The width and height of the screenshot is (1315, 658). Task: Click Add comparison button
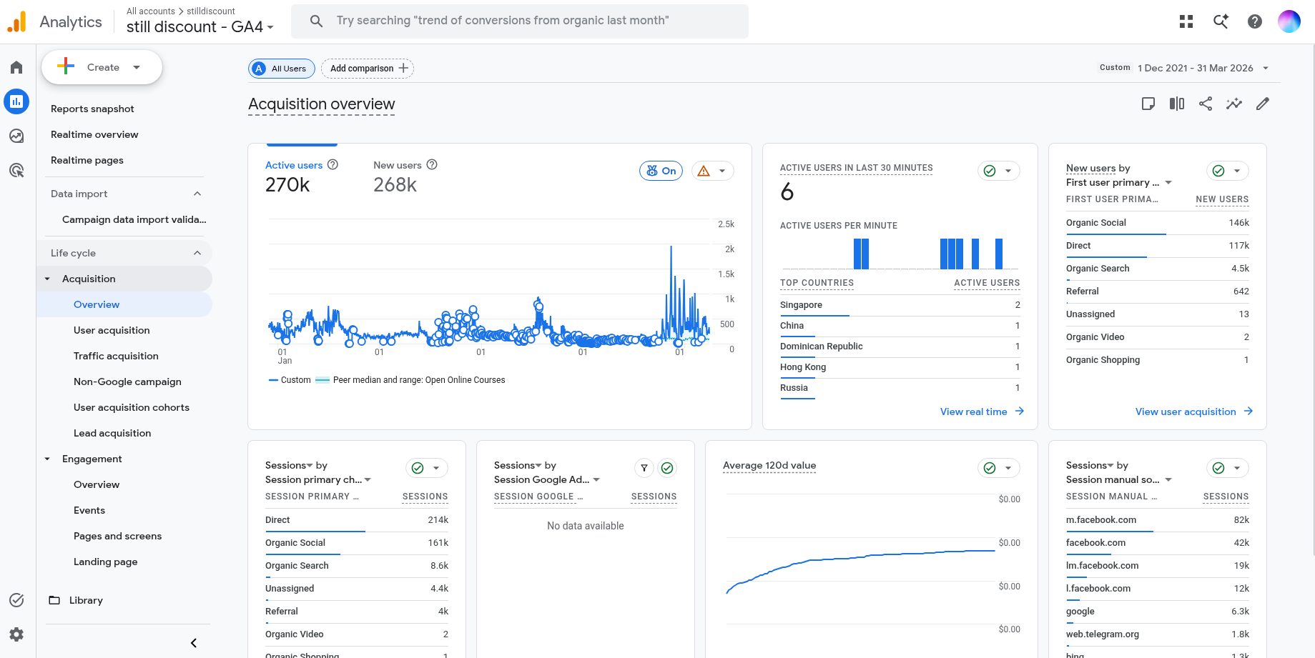coord(368,69)
